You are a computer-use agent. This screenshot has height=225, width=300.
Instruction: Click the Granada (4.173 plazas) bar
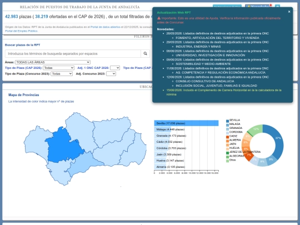[162, 136]
